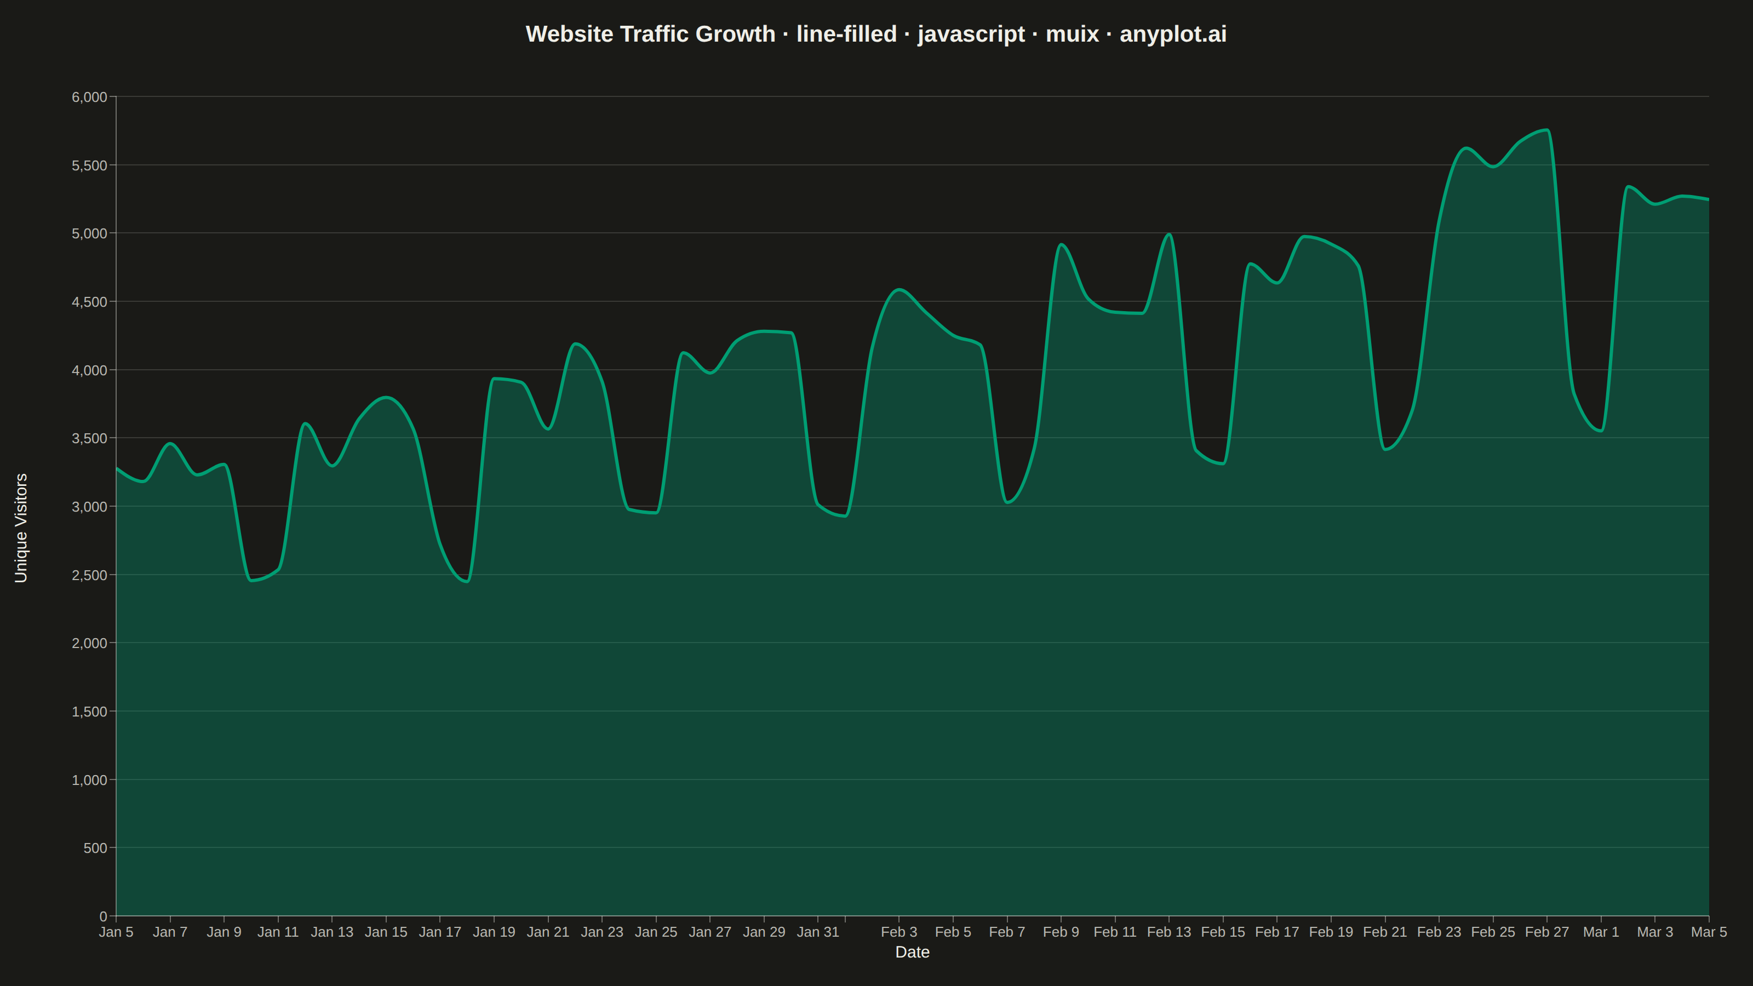Click the 0 y-axis origin label
This screenshot has height=986, width=1753.
coord(104,916)
